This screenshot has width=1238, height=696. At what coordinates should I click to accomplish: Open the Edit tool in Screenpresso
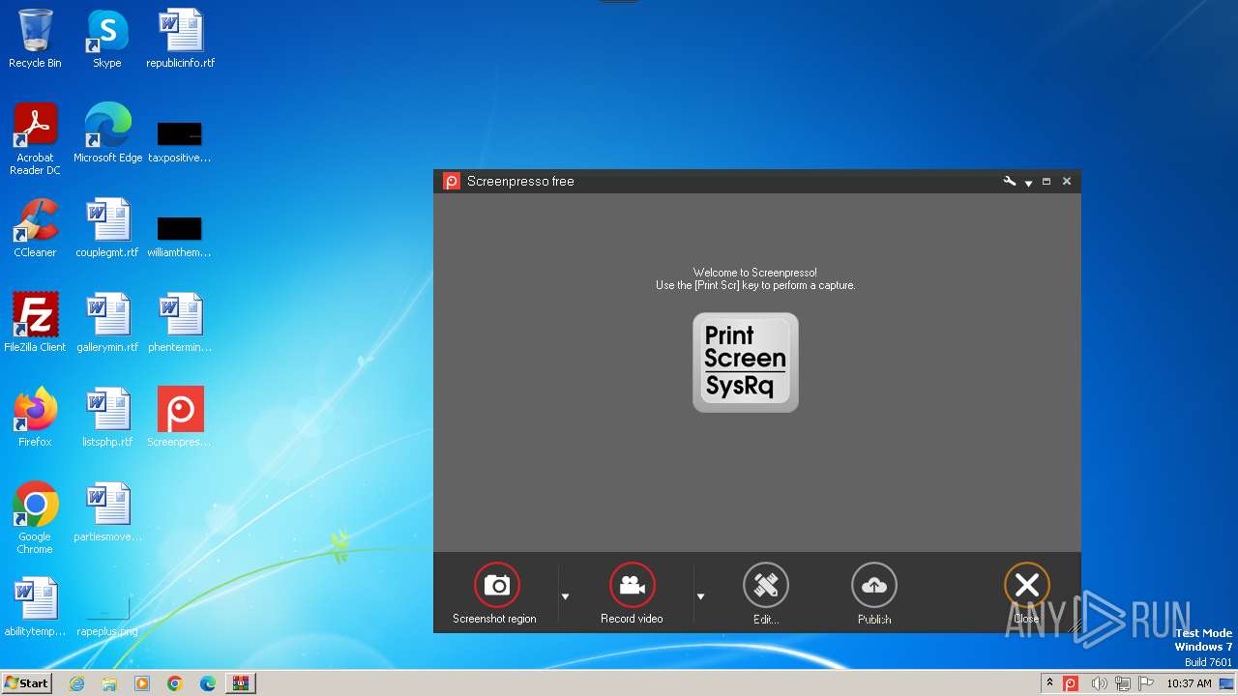[766, 585]
